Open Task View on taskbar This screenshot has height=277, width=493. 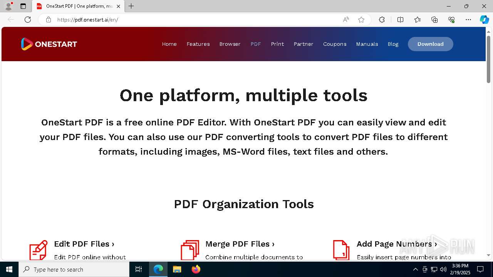pyautogui.click(x=139, y=269)
